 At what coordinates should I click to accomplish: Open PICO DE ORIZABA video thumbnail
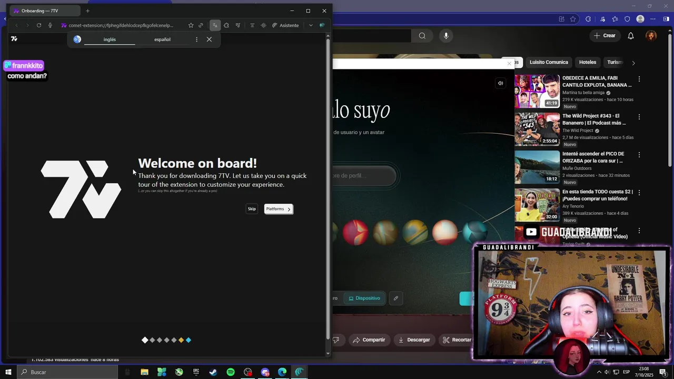point(537,167)
